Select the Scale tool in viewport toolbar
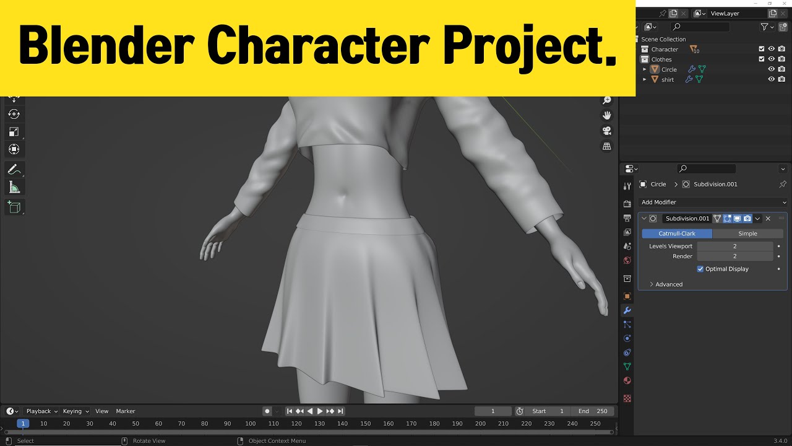 pyautogui.click(x=14, y=131)
